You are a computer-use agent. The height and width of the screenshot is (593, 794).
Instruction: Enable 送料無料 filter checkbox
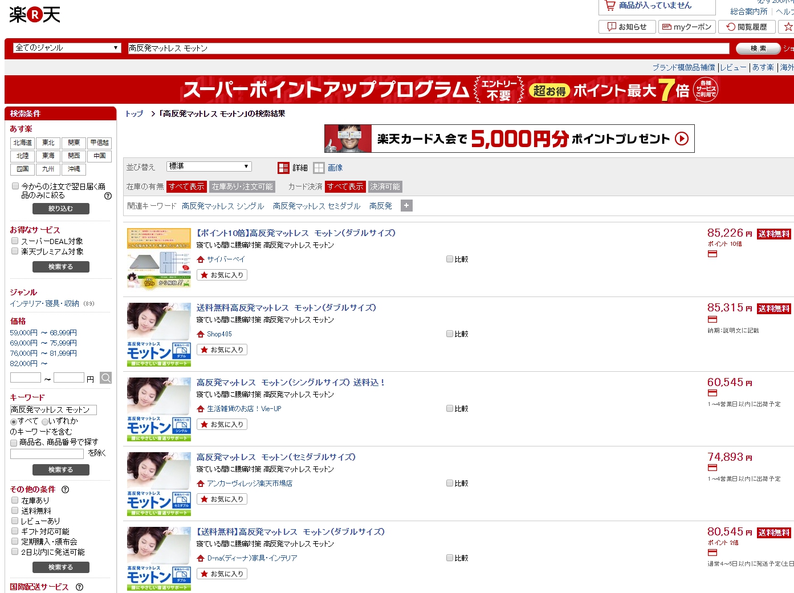point(15,510)
